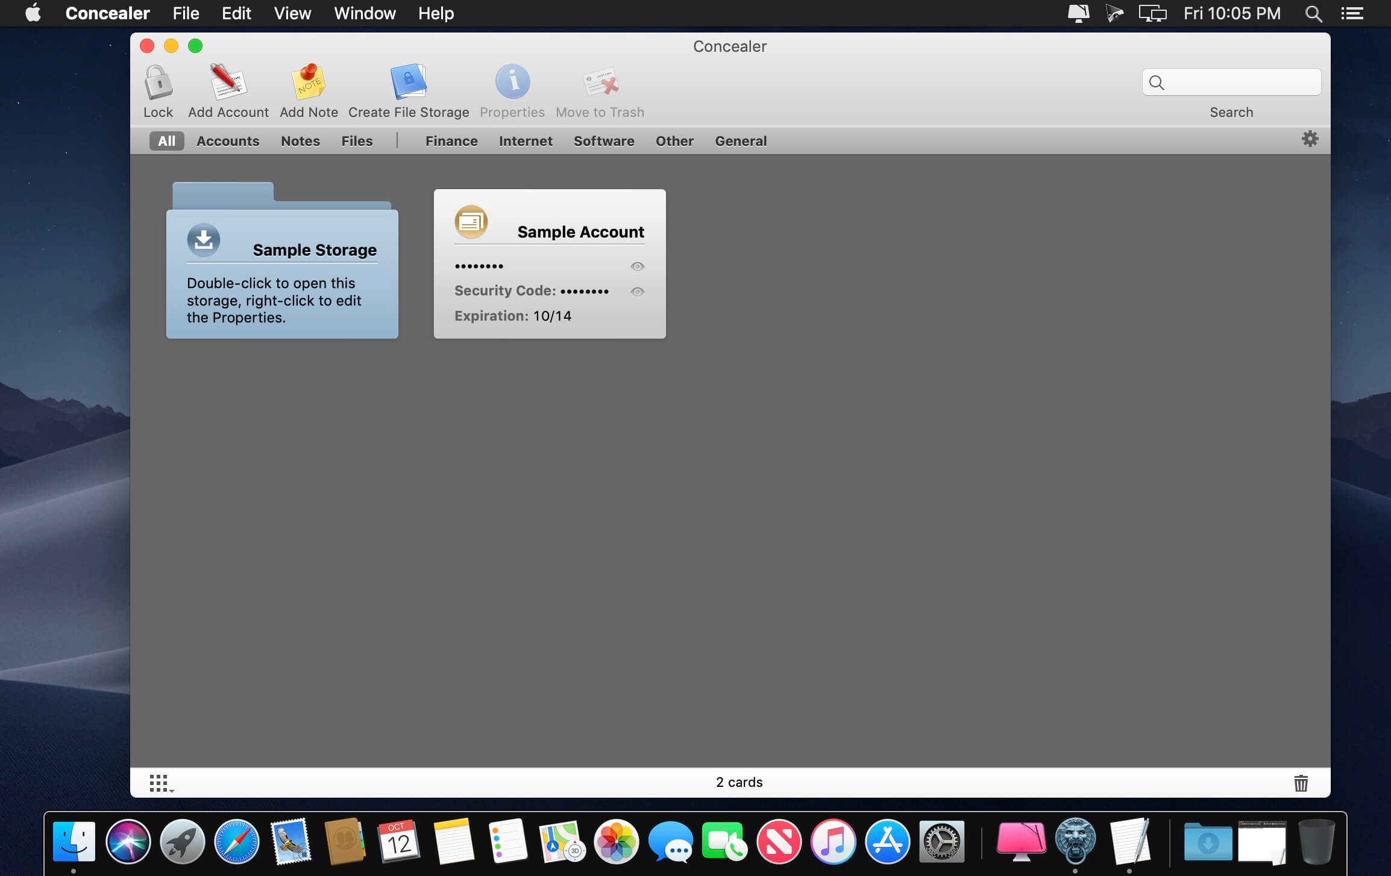This screenshot has width=1391, height=876.
Task: Select the All filter
Action: coord(166,141)
